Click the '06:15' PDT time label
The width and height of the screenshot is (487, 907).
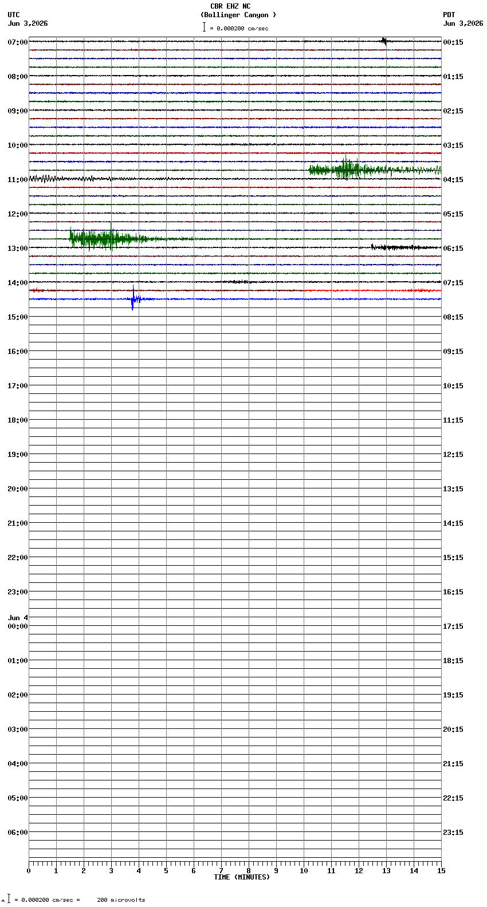point(453,248)
